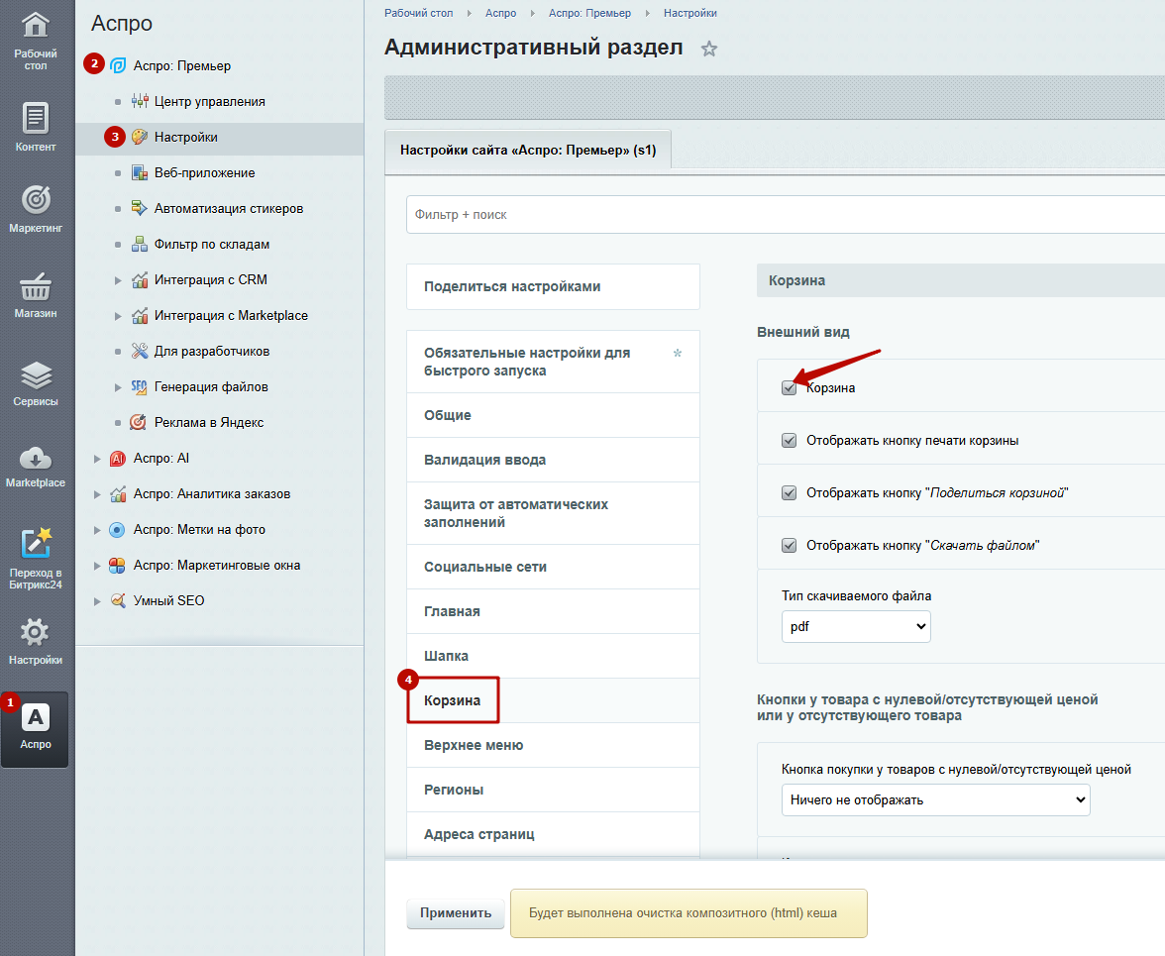This screenshot has width=1165, height=956.
Task: Click the Аспро: Метки на фото icon
Action: [x=117, y=530]
